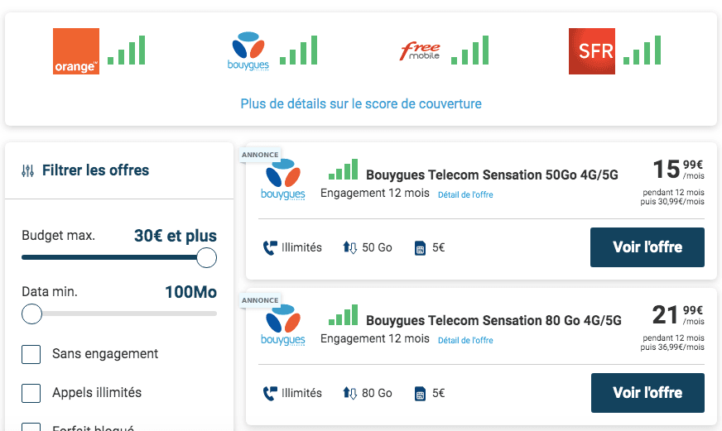Open Détail de l'offre for Sensation 50Go

click(465, 195)
